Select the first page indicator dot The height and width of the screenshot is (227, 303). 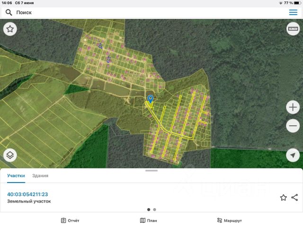(x=149, y=210)
